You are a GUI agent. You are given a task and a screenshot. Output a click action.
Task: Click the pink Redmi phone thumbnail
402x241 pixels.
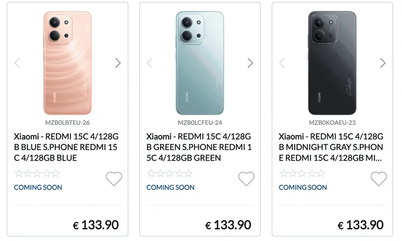(x=67, y=62)
